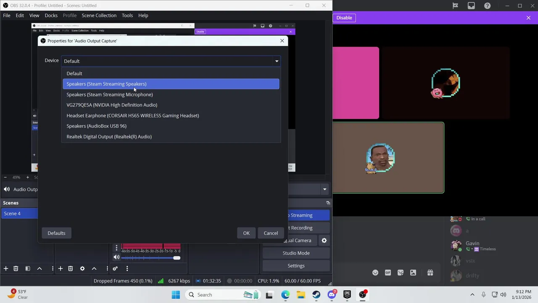Click the Discord image upload icon

click(x=413, y=273)
